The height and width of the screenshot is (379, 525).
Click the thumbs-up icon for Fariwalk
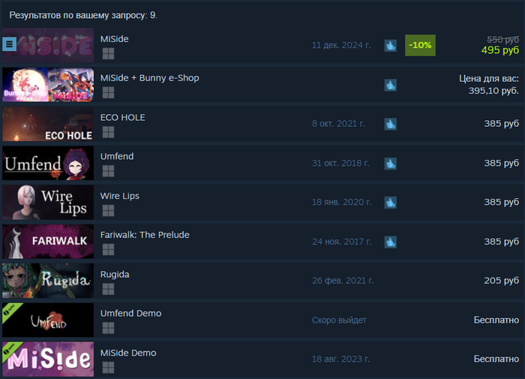391,242
